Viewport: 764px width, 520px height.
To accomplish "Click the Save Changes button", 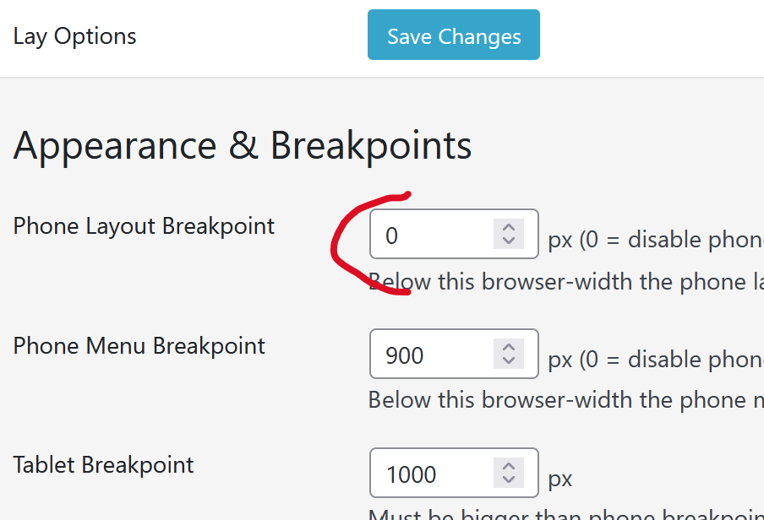I will (x=454, y=36).
